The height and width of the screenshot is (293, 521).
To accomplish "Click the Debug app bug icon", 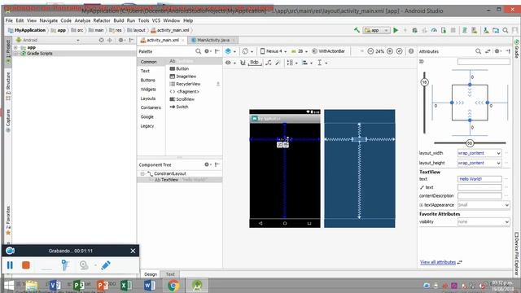I will [x=414, y=30].
